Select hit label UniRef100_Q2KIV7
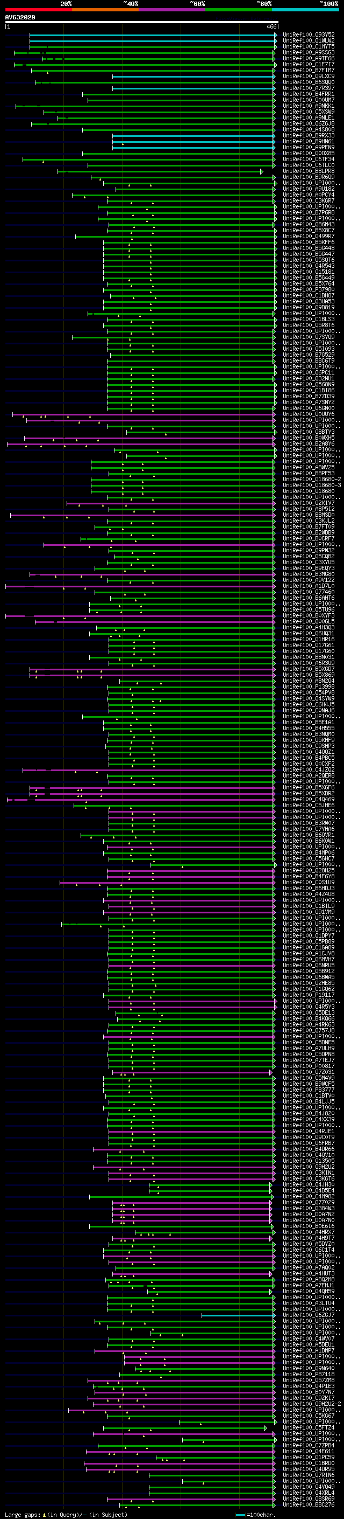The height and width of the screenshot is (1519, 344). 309,503
